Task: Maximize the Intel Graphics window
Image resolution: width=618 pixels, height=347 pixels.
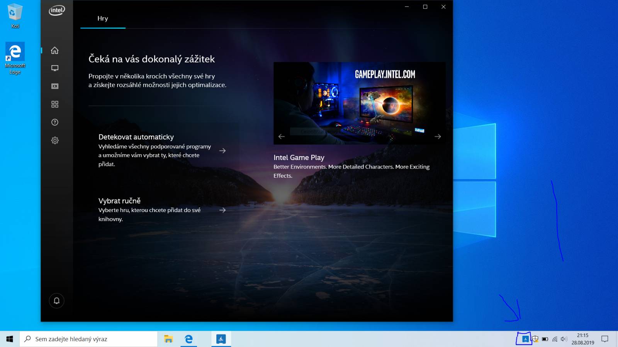Action: 425,7
